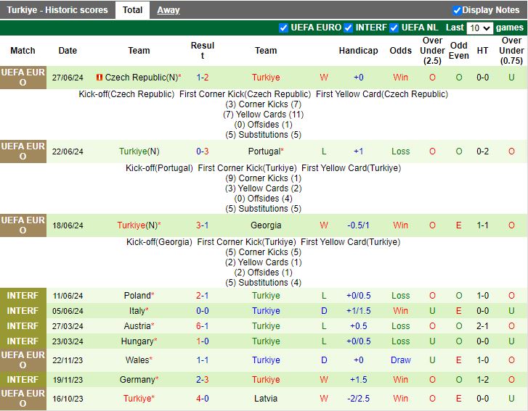The image size is (528, 411).
Task: Click Turkiye team on 22/06/24 row
Action: pos(139,151)
